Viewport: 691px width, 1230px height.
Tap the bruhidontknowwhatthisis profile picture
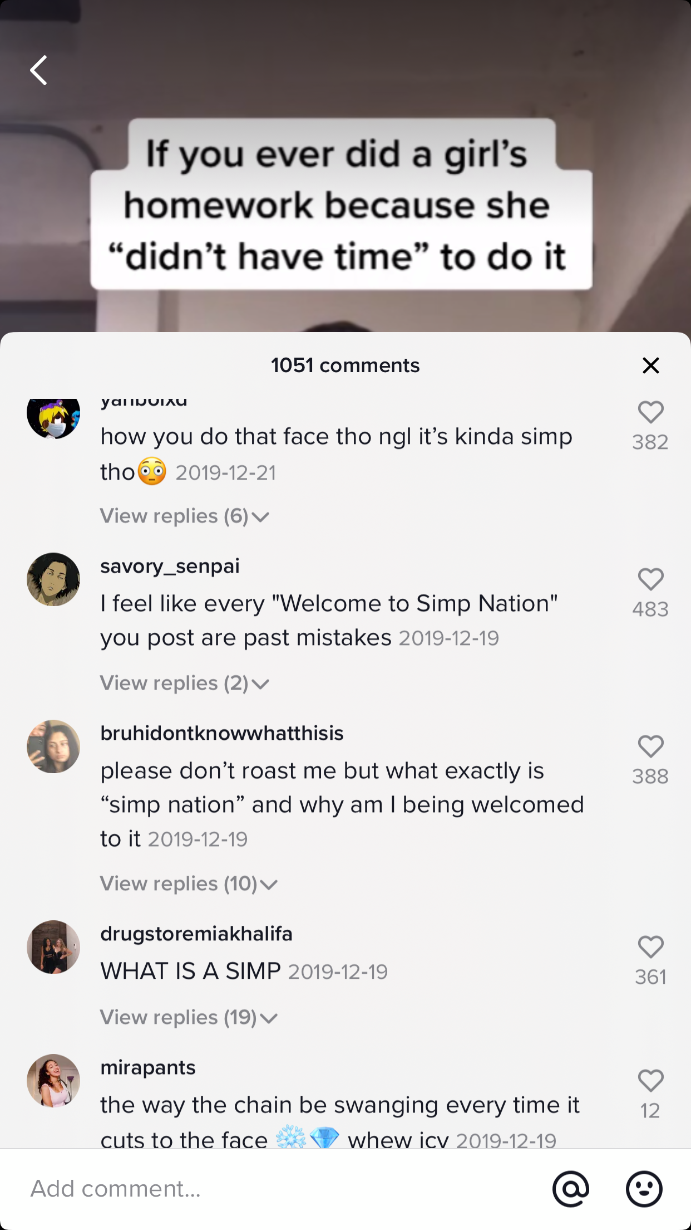(x=53, y=746)
